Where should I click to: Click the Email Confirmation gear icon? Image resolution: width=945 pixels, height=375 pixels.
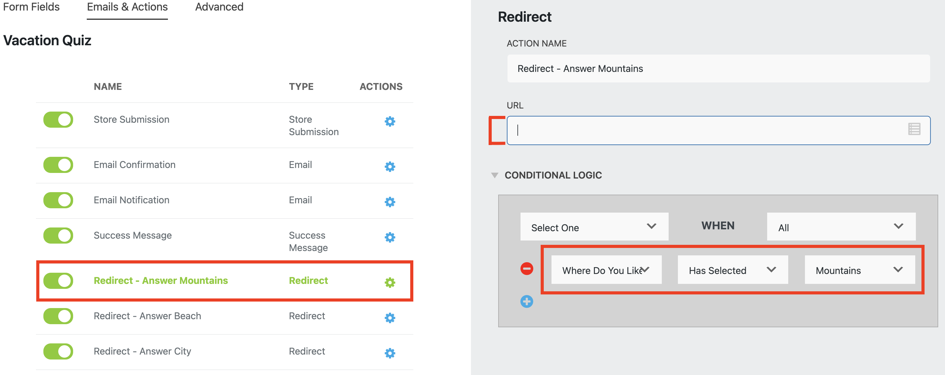[389, 166]
